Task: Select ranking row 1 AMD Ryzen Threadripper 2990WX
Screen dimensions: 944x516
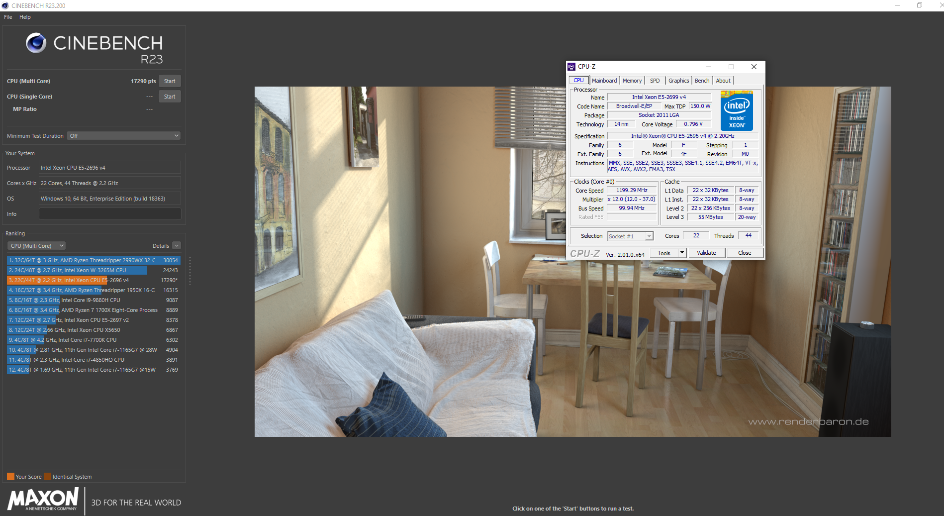Action: click(94, 260)
